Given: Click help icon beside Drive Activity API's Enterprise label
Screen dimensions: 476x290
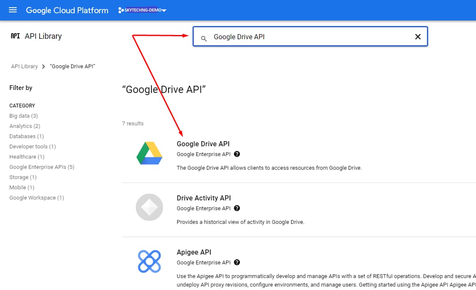Looking at the screenshot, I should (237, 209).
